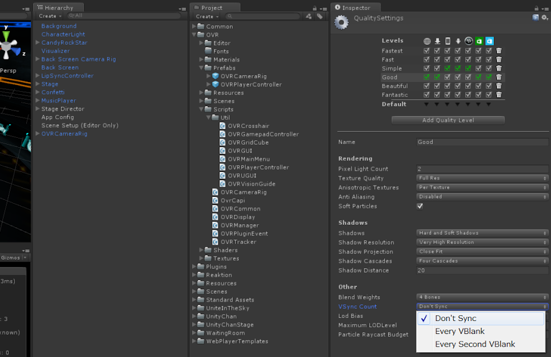Choose Every VBlank in VSync menu
The image size is (551, 357).
click(481, 332)
